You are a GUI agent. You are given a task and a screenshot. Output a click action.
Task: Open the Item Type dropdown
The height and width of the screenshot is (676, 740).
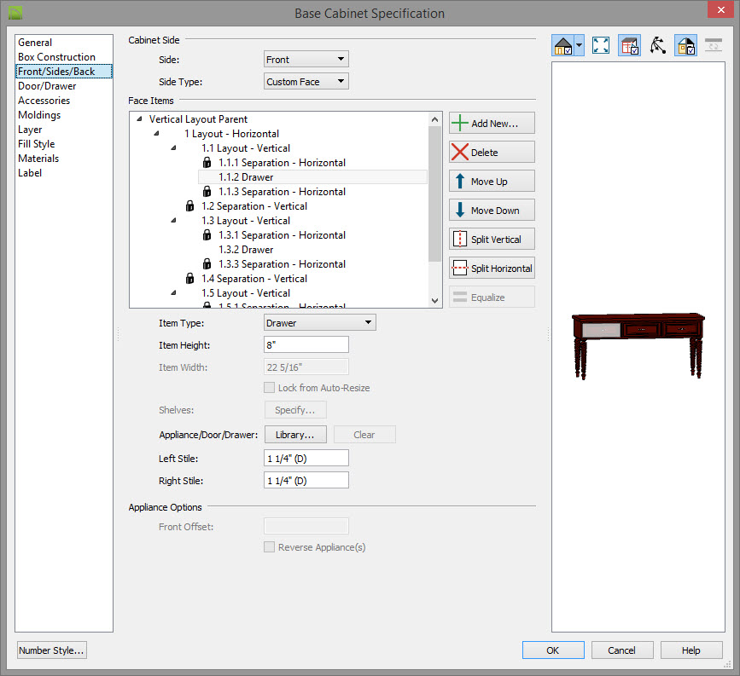(x=319, y=323)
